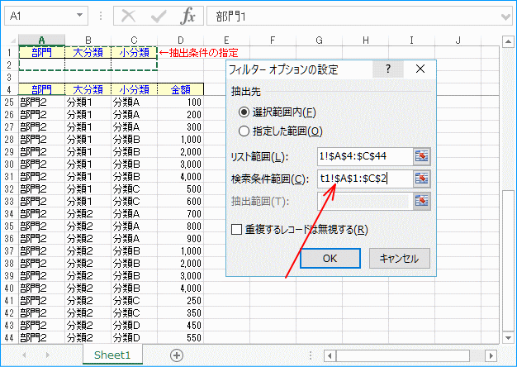
Task: Open the Name Box dropdown arrow
Action: [x=78, y=16]
